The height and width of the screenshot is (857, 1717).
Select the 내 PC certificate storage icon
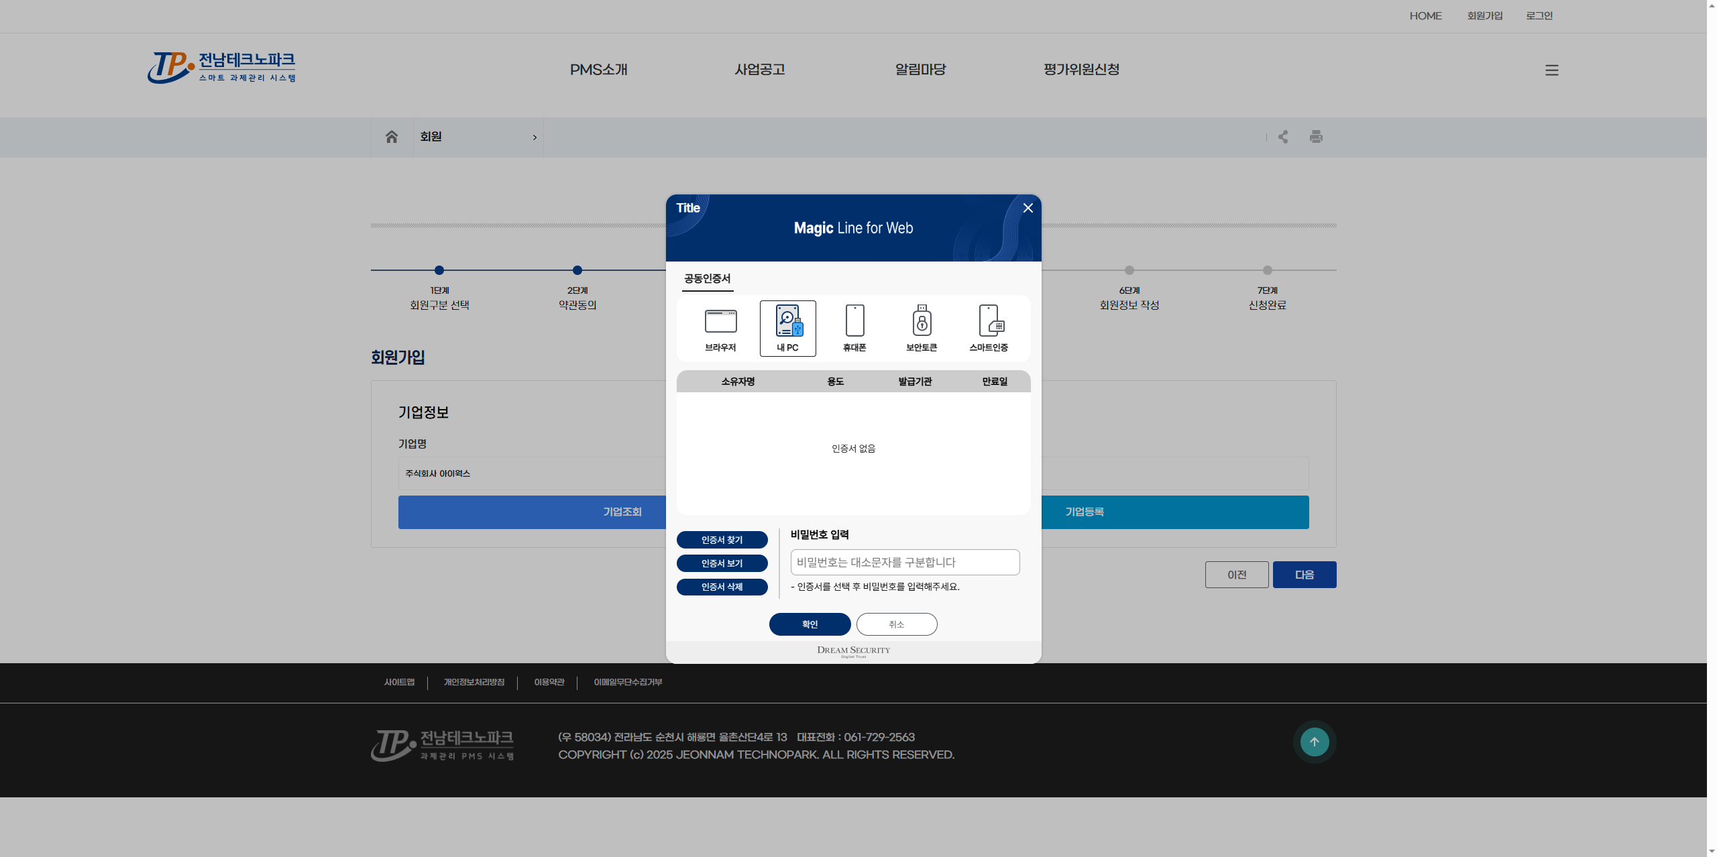787,329
